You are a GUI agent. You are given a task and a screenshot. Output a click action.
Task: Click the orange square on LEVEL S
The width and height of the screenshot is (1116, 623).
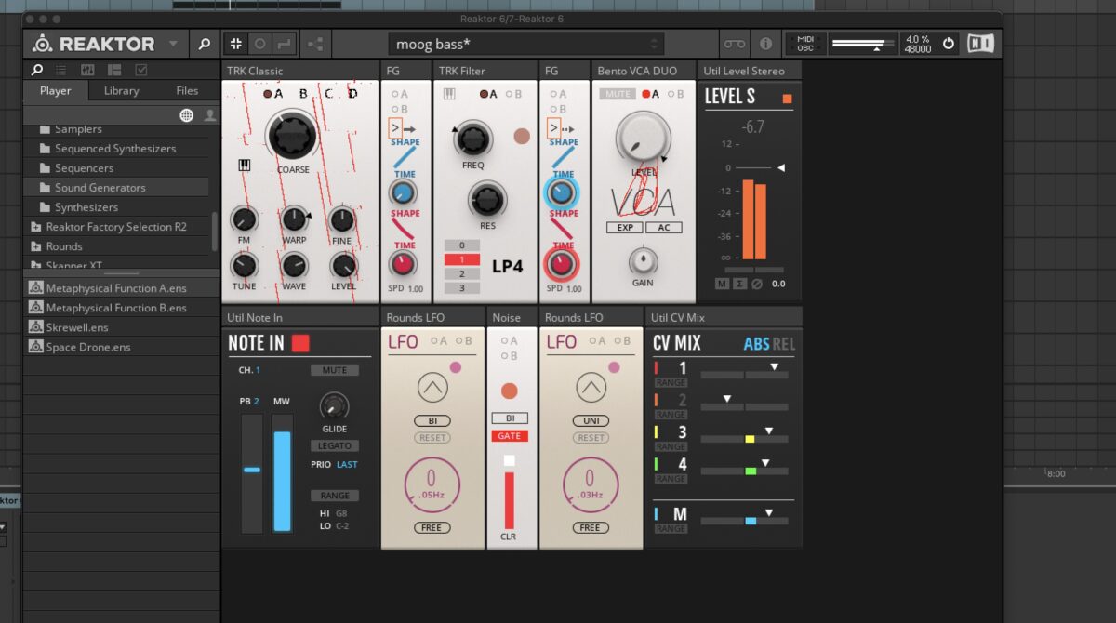[787, 99]
